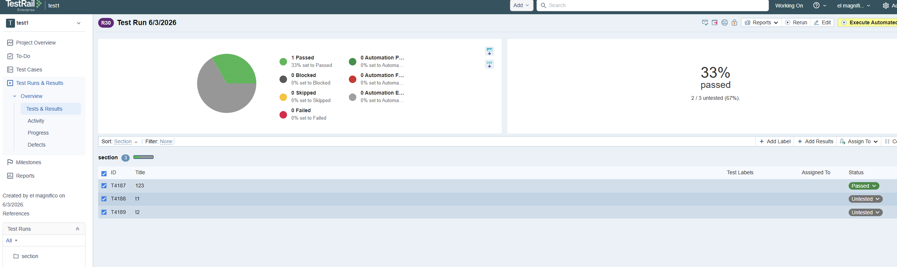Screen dimensions: 897x267
Task: Click the Test Runs & Results play icon
Action: 10,83
